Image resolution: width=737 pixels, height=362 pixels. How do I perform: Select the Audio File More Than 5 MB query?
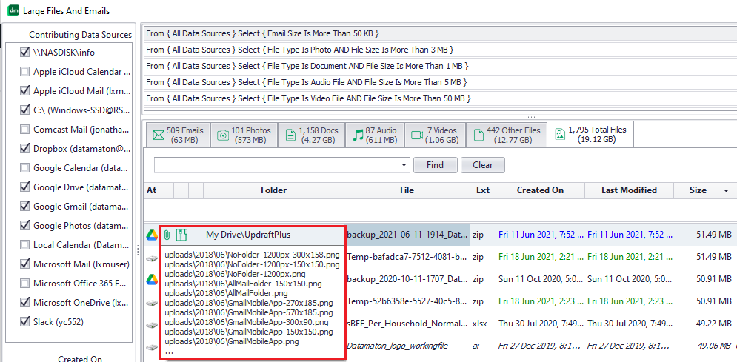click(440, 83)
